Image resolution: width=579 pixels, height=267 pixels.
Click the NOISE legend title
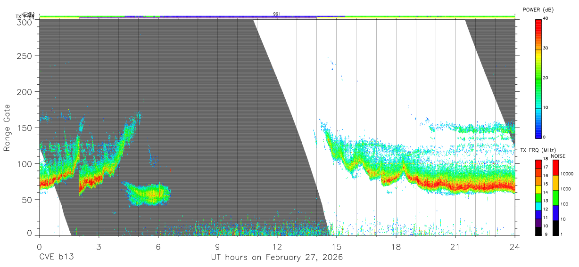558,156
